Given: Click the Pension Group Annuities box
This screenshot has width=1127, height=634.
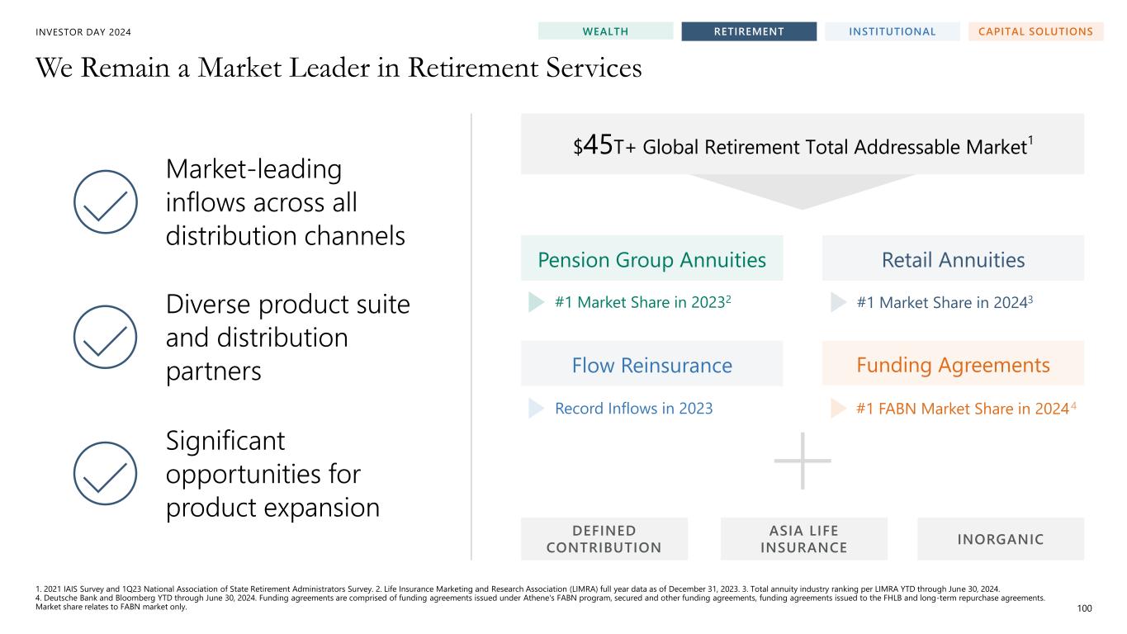Looking at the screenshot, I should tap(651, 260).
